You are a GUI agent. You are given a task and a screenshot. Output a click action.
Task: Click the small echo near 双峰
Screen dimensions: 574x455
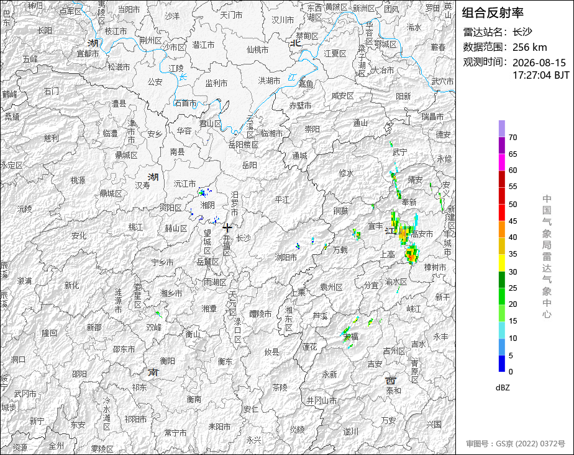click(x=158, y=314)
